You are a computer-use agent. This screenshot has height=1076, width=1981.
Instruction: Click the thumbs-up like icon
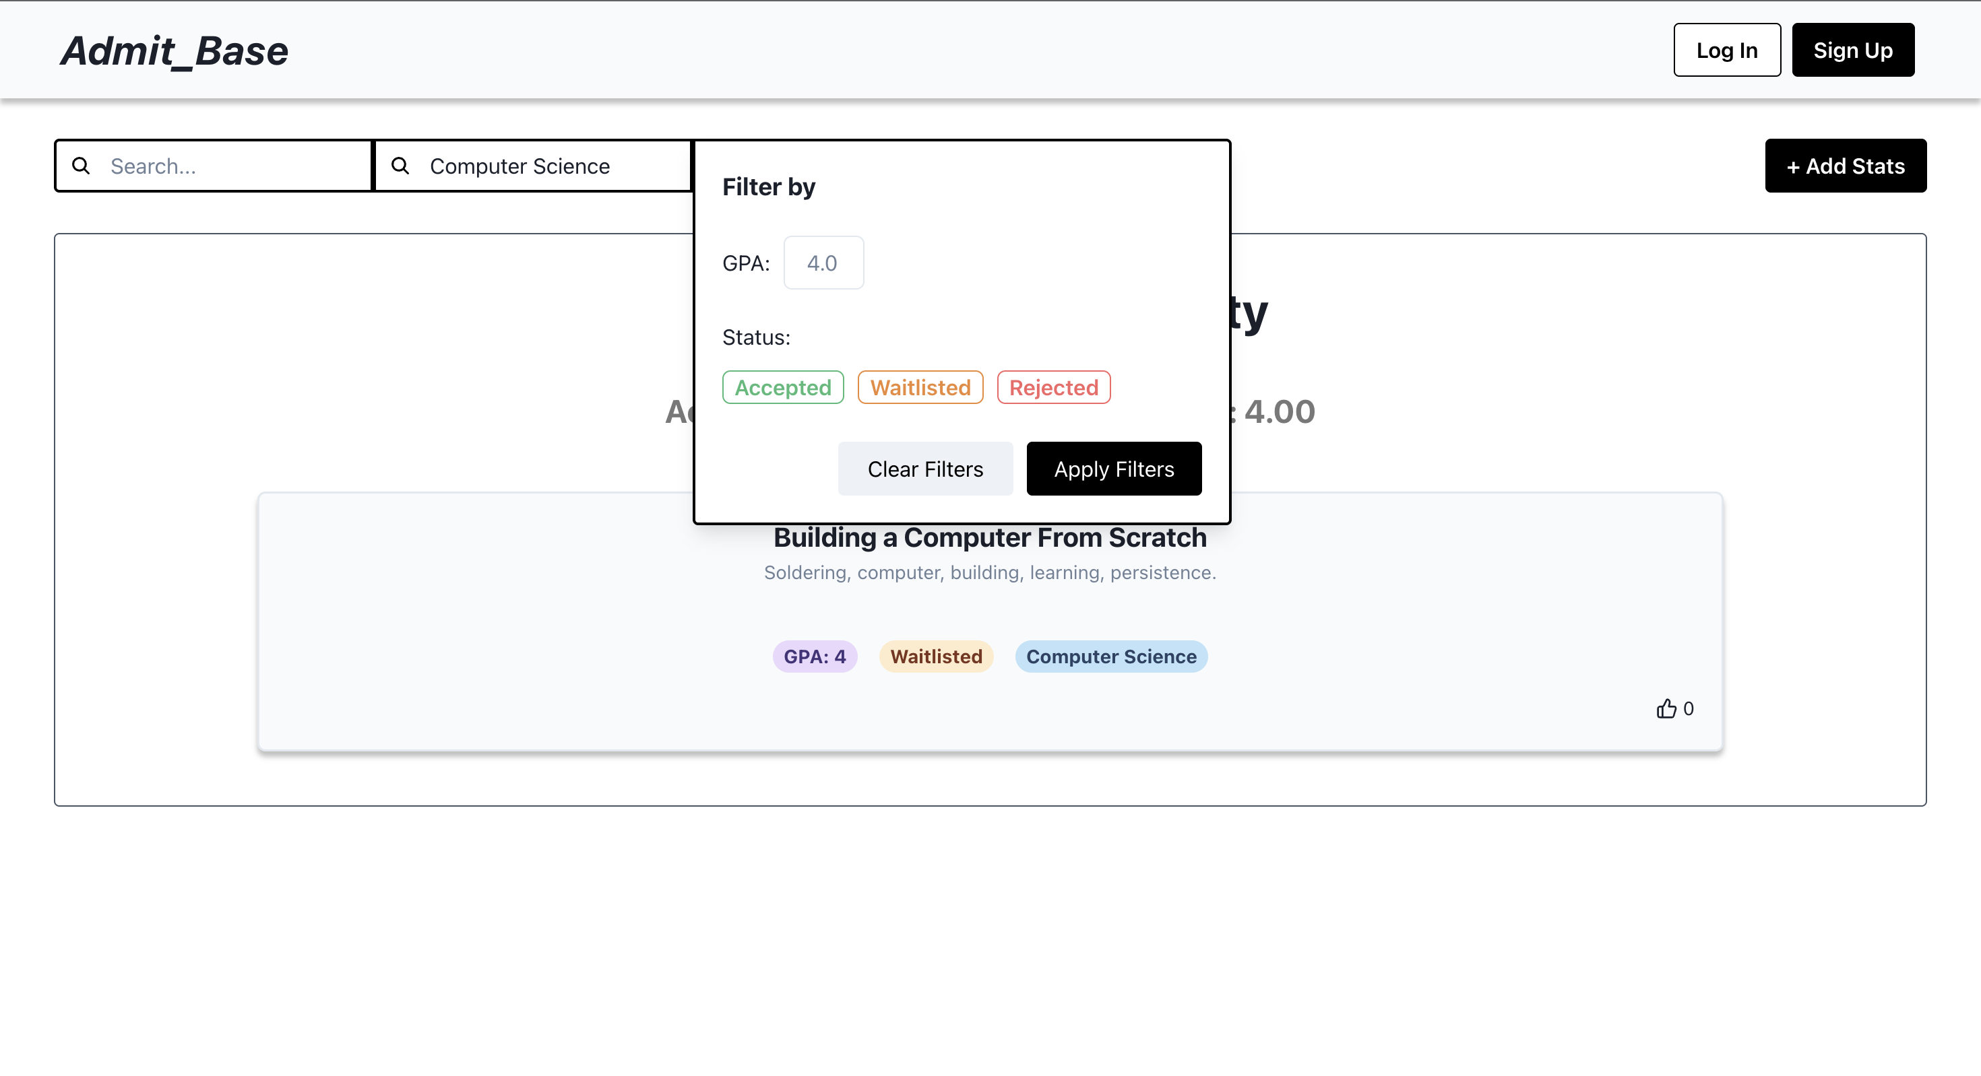tap(1666, 708)
